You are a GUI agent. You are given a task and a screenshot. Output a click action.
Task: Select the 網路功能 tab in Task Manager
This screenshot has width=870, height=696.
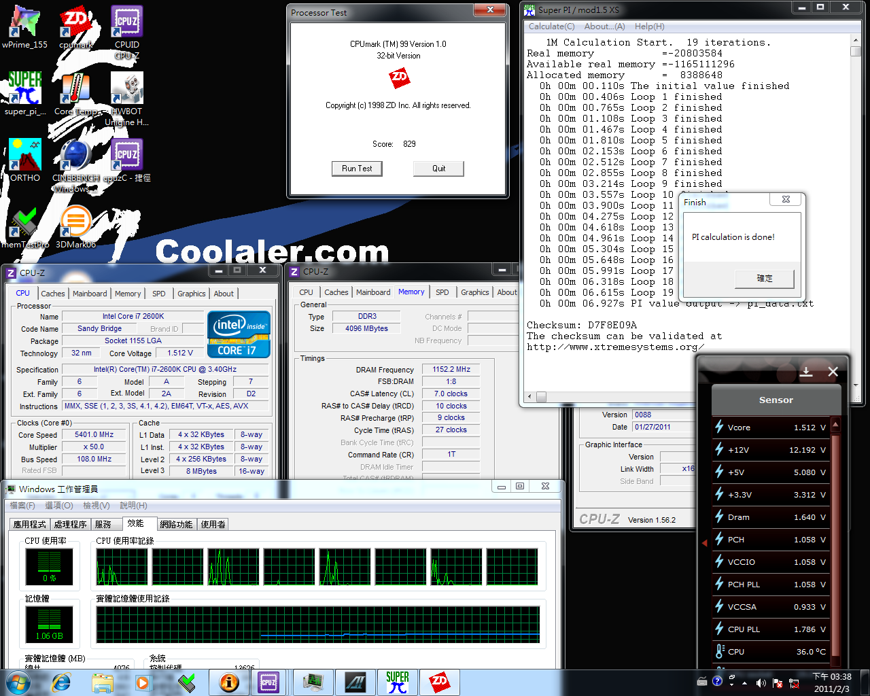pyautogui.click(x=177, y=525)
